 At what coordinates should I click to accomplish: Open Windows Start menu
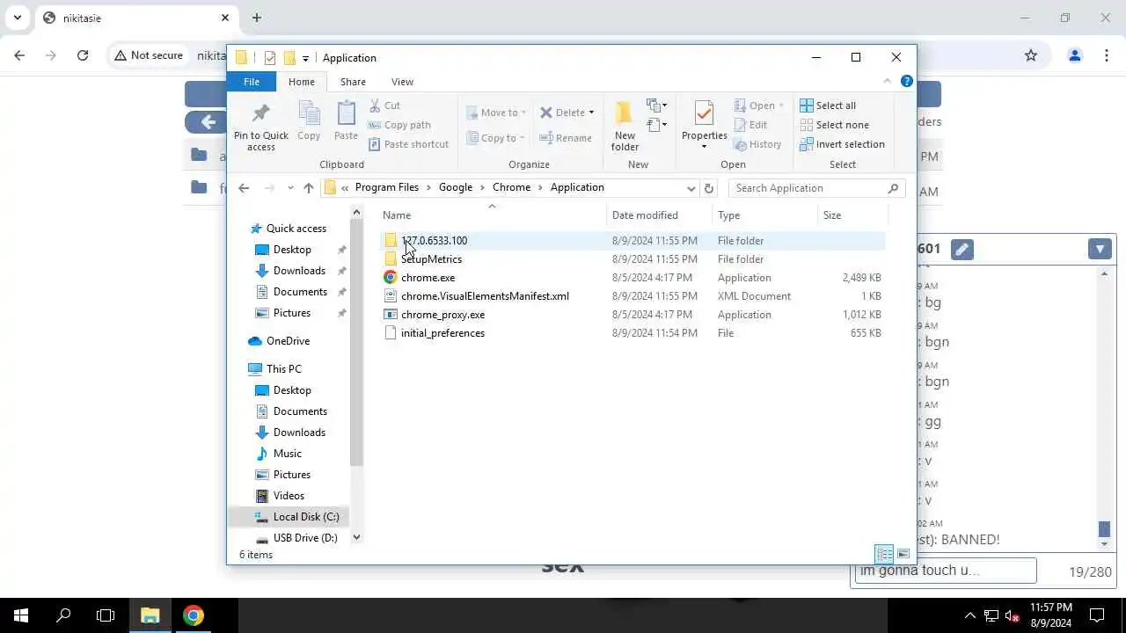coord(21,615)
